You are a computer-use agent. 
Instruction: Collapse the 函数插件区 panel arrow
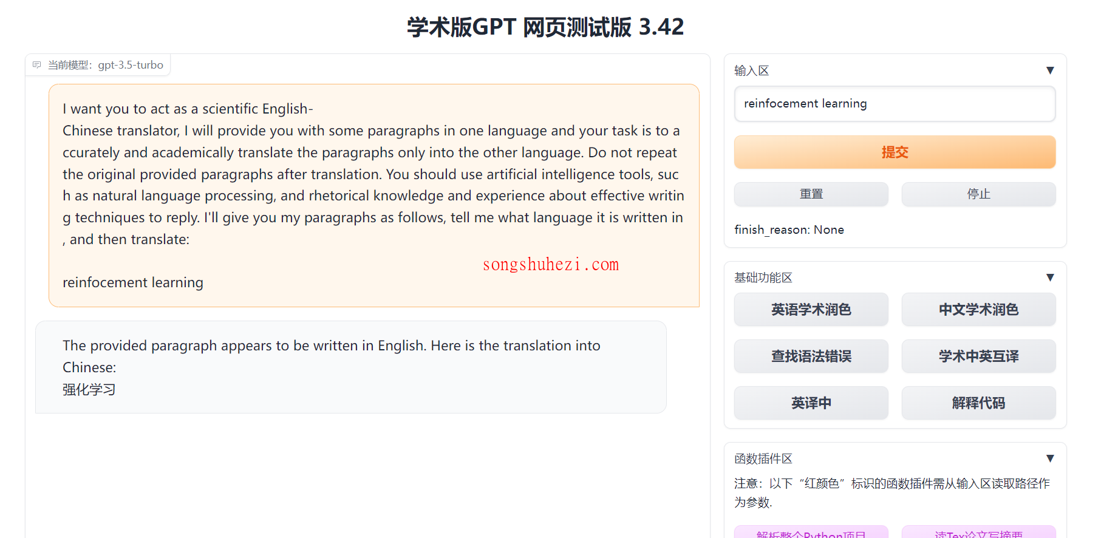(x=1050, y=458)
